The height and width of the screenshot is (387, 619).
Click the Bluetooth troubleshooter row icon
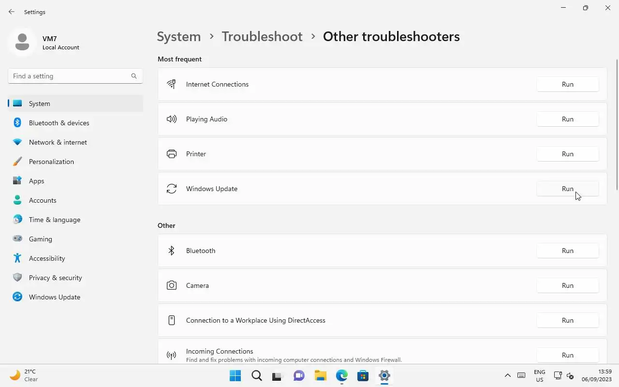click(171, 251)
